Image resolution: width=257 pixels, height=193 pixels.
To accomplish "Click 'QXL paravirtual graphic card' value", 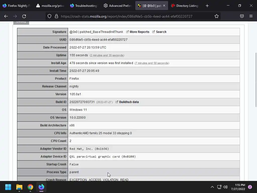I will coord(102,157).
